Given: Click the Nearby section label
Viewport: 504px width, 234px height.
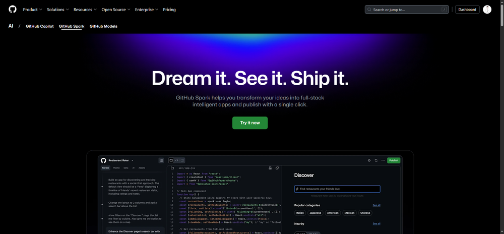Looking at the screenshot, I should point(299,224).
